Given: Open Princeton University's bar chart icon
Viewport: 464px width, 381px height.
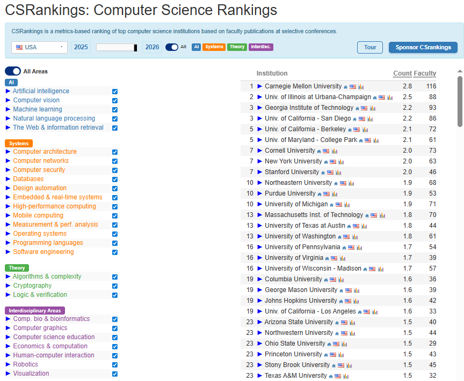Looking at the screenshot, I should click(x=341, y=355).
